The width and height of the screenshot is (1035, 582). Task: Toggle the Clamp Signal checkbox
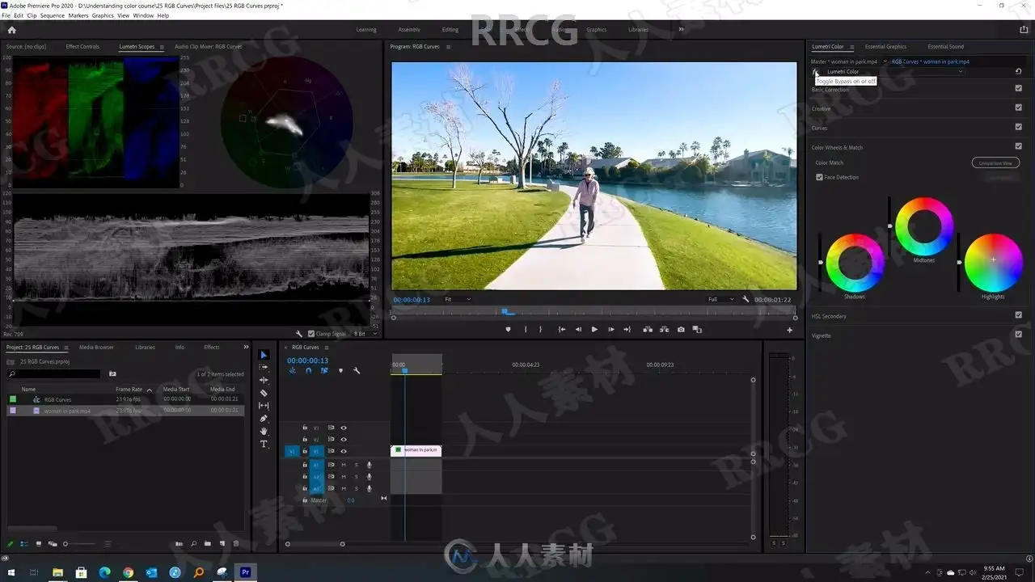pyautogui.click(x=311, y=334)
